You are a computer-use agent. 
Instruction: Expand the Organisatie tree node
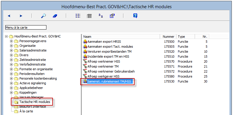pyautogui.click(x=11, y=46)
